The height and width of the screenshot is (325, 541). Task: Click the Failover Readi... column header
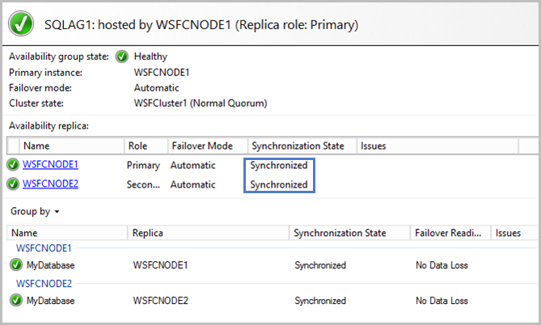pos(450,233)
